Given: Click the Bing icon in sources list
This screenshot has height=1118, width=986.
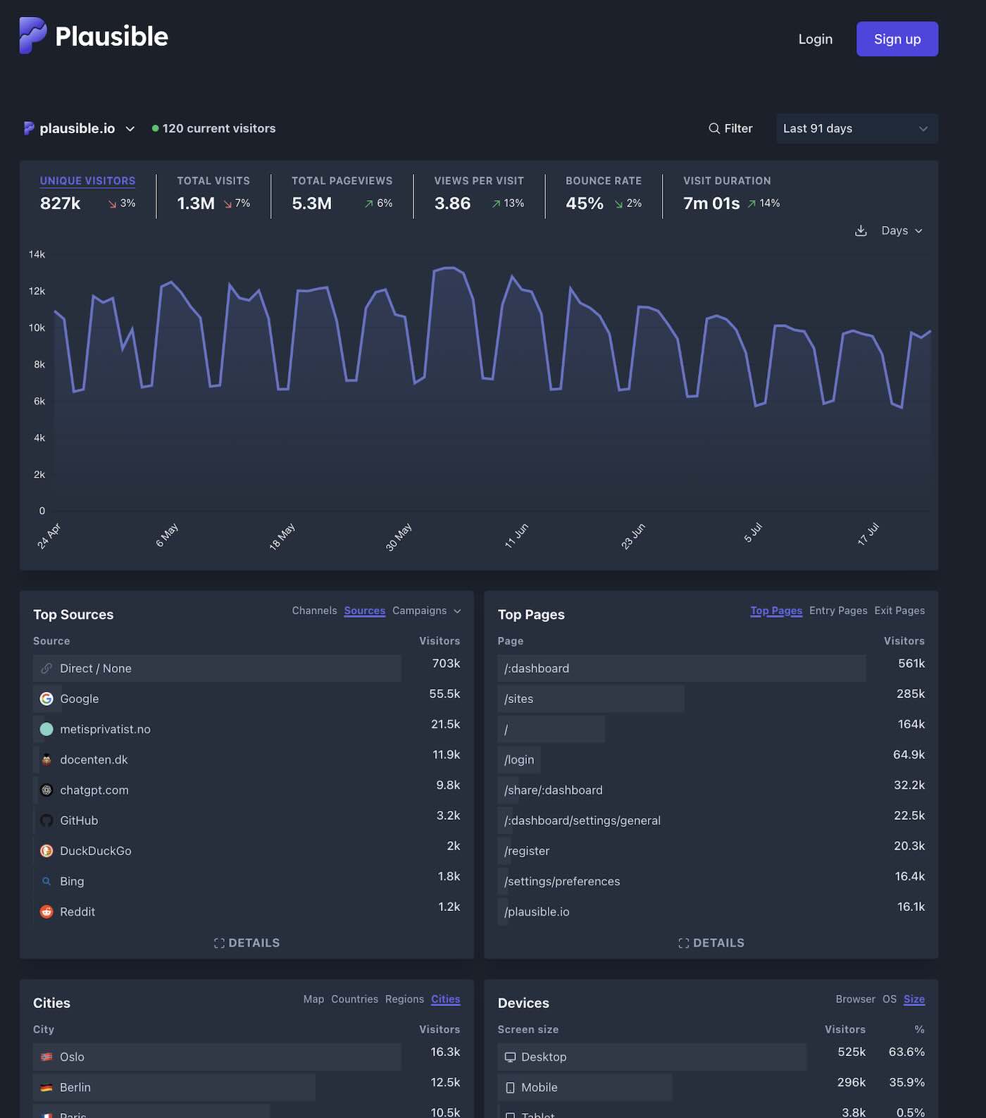Looking at the screenshot, I should tap(46, 881).
